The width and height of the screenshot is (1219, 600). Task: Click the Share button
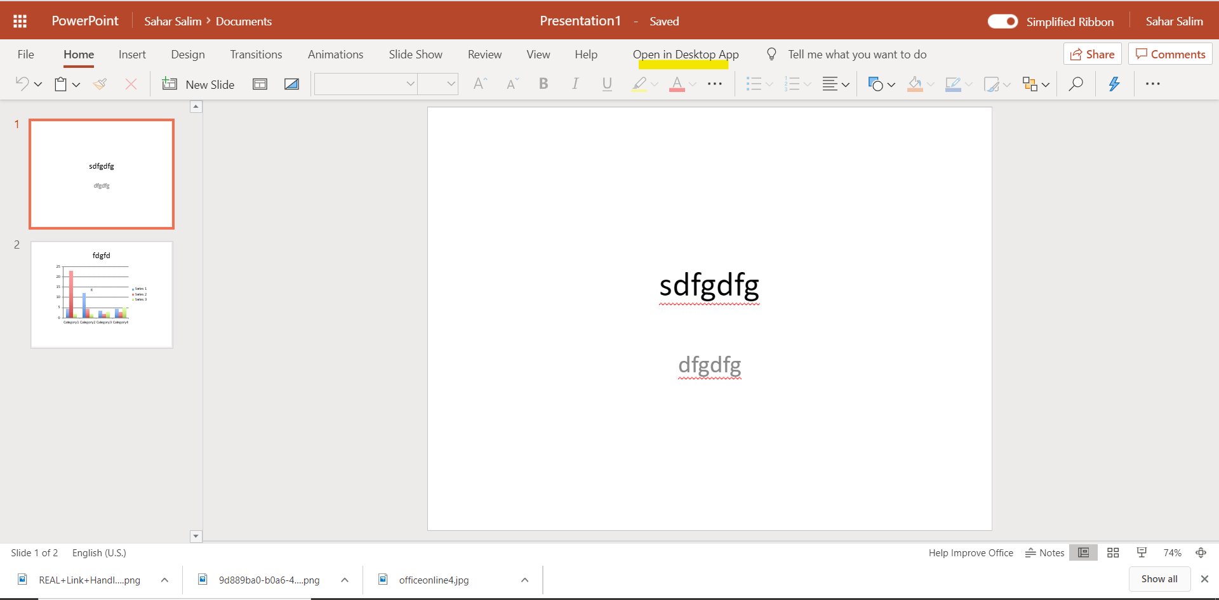coord(1092,54)
